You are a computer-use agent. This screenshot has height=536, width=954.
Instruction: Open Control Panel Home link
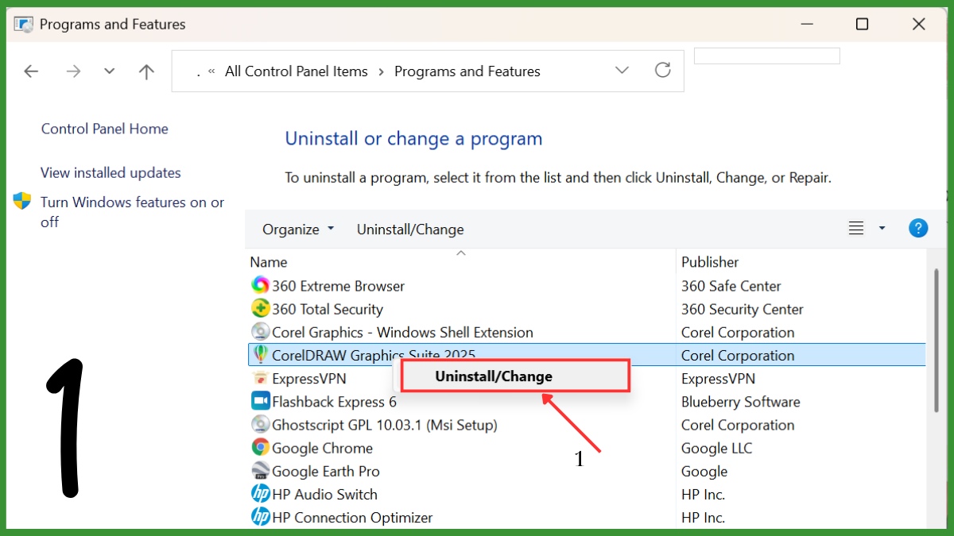coord(105,129)
